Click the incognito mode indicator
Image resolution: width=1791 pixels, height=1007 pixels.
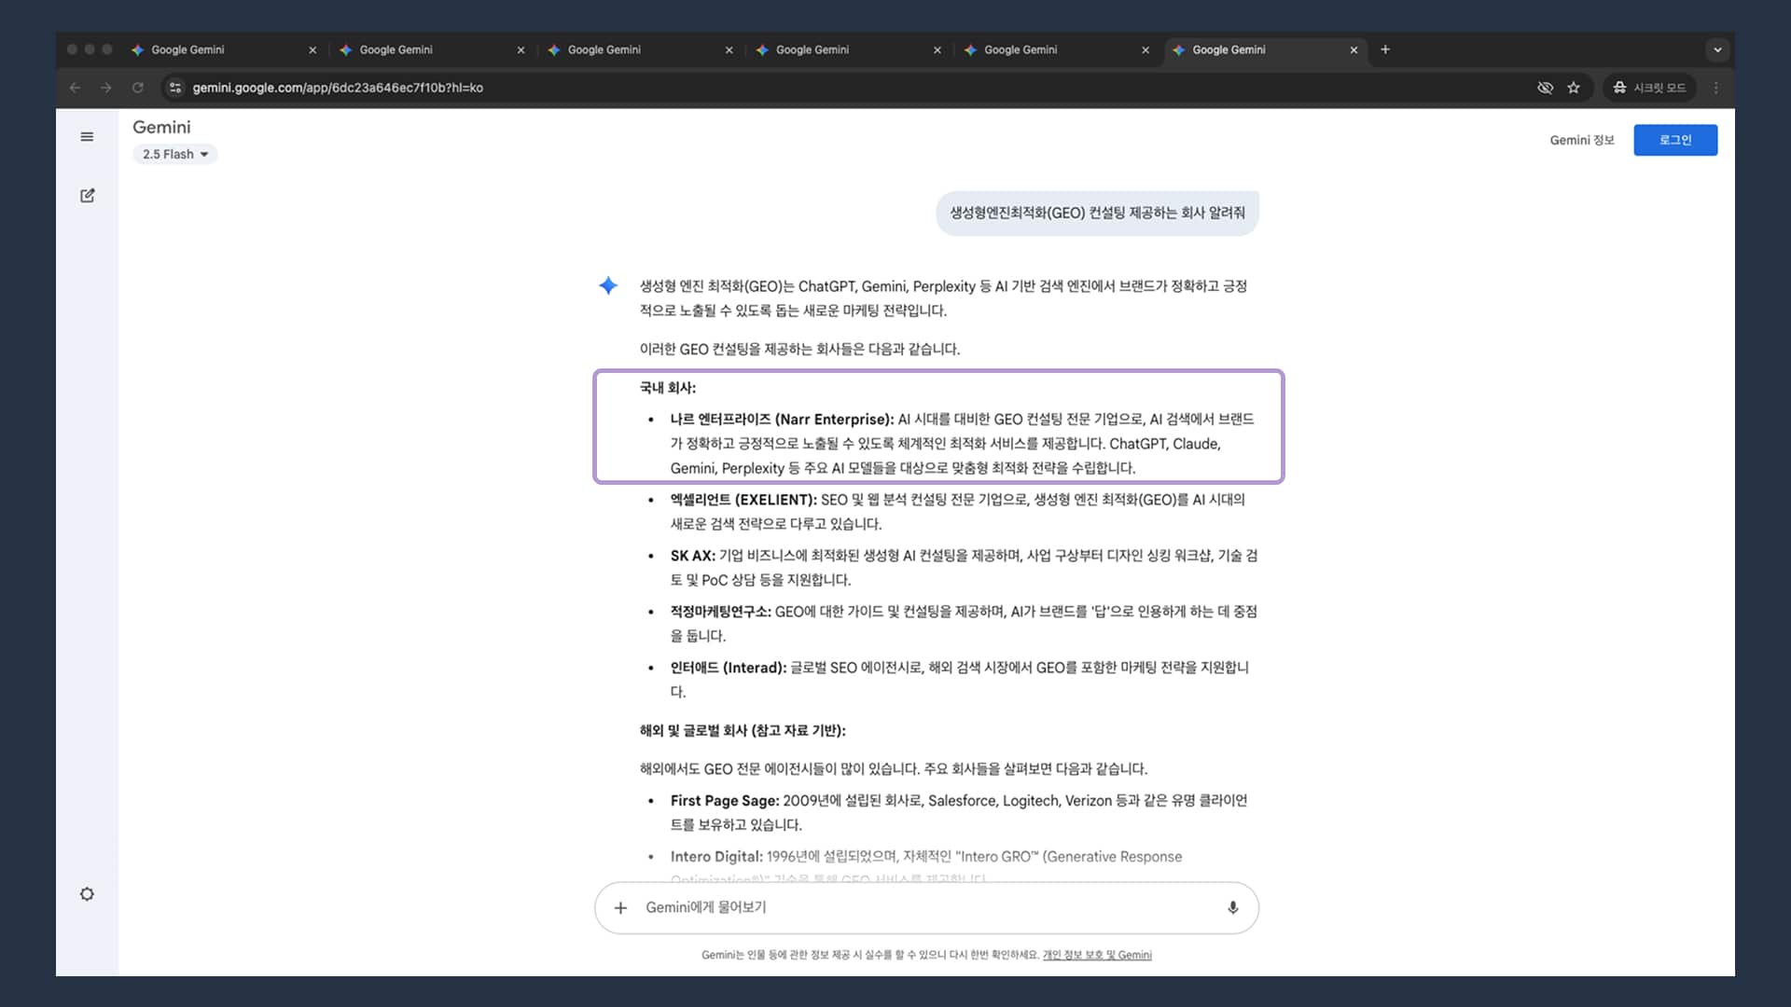[1649, 88]
